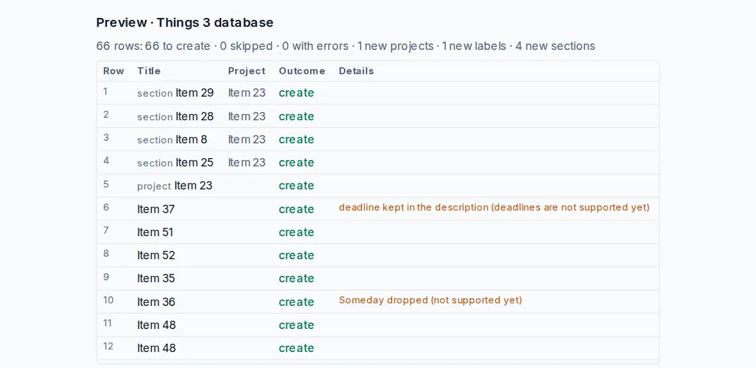Click "create" outcome for section Item 8

297,140
